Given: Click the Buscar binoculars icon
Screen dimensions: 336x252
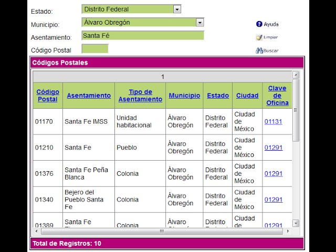Looking at the screenshot, I should pos(259,50).
